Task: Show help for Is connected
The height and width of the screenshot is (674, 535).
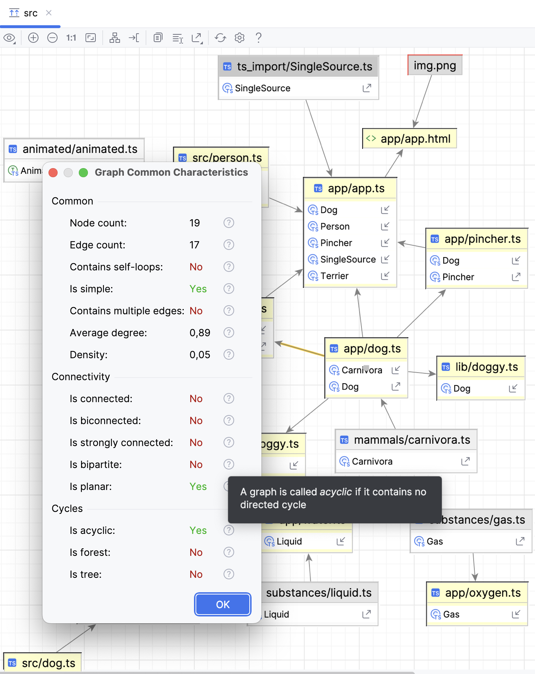Action: coord(229,398)
